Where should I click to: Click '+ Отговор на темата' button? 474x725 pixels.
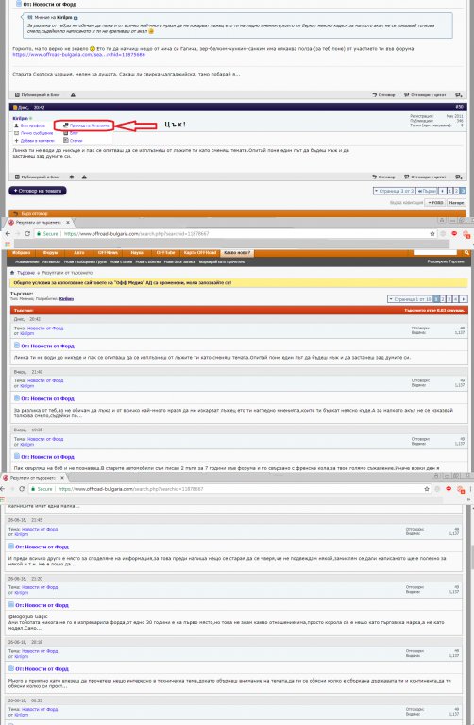38,191
